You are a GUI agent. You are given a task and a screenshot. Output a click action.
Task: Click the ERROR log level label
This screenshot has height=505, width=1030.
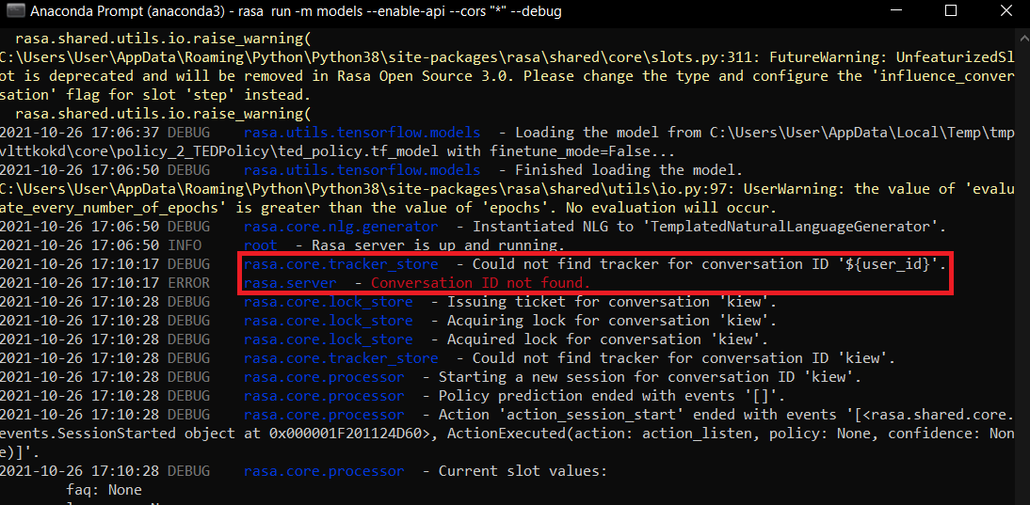click(x=188, y=283)
